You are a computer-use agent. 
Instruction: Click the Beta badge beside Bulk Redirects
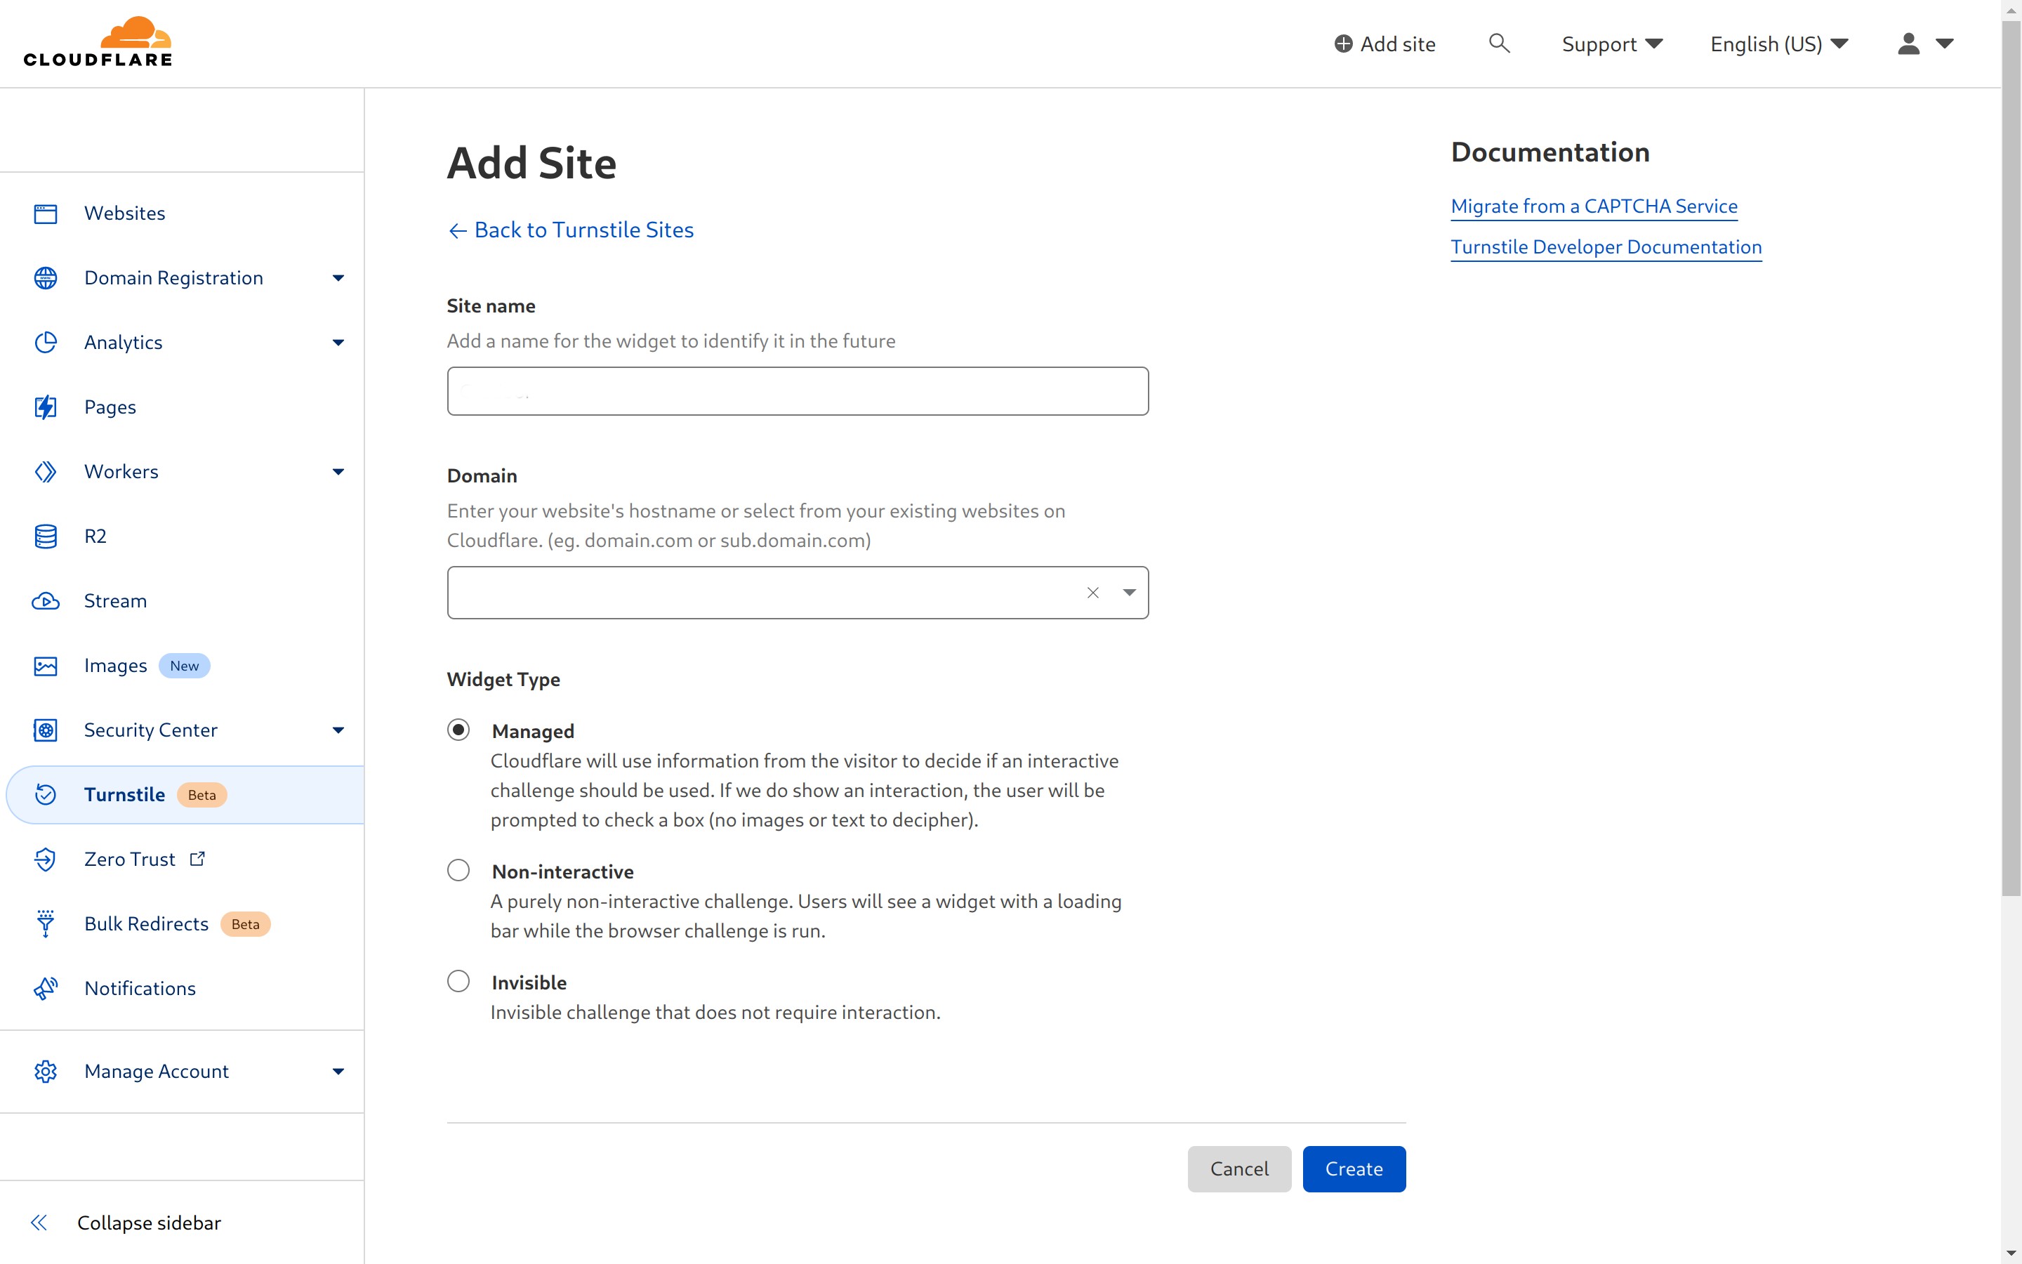click(x=245, y=923)
